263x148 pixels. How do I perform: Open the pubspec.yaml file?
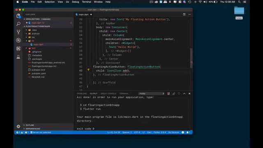[39, 74]
